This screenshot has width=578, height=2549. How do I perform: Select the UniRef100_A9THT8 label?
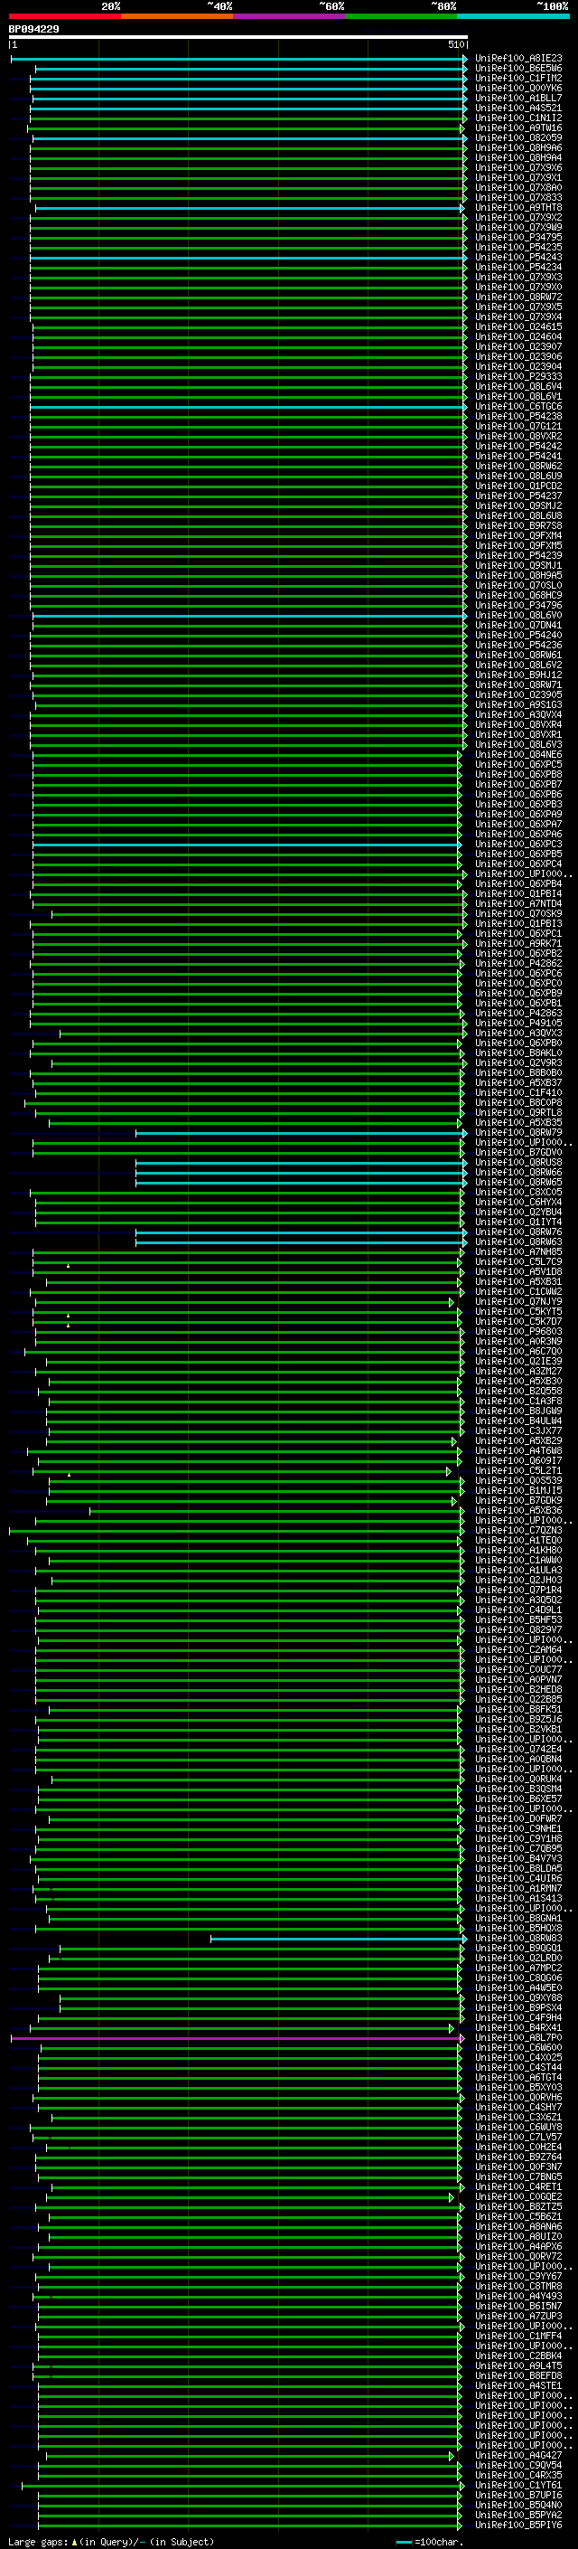point(517,208)
